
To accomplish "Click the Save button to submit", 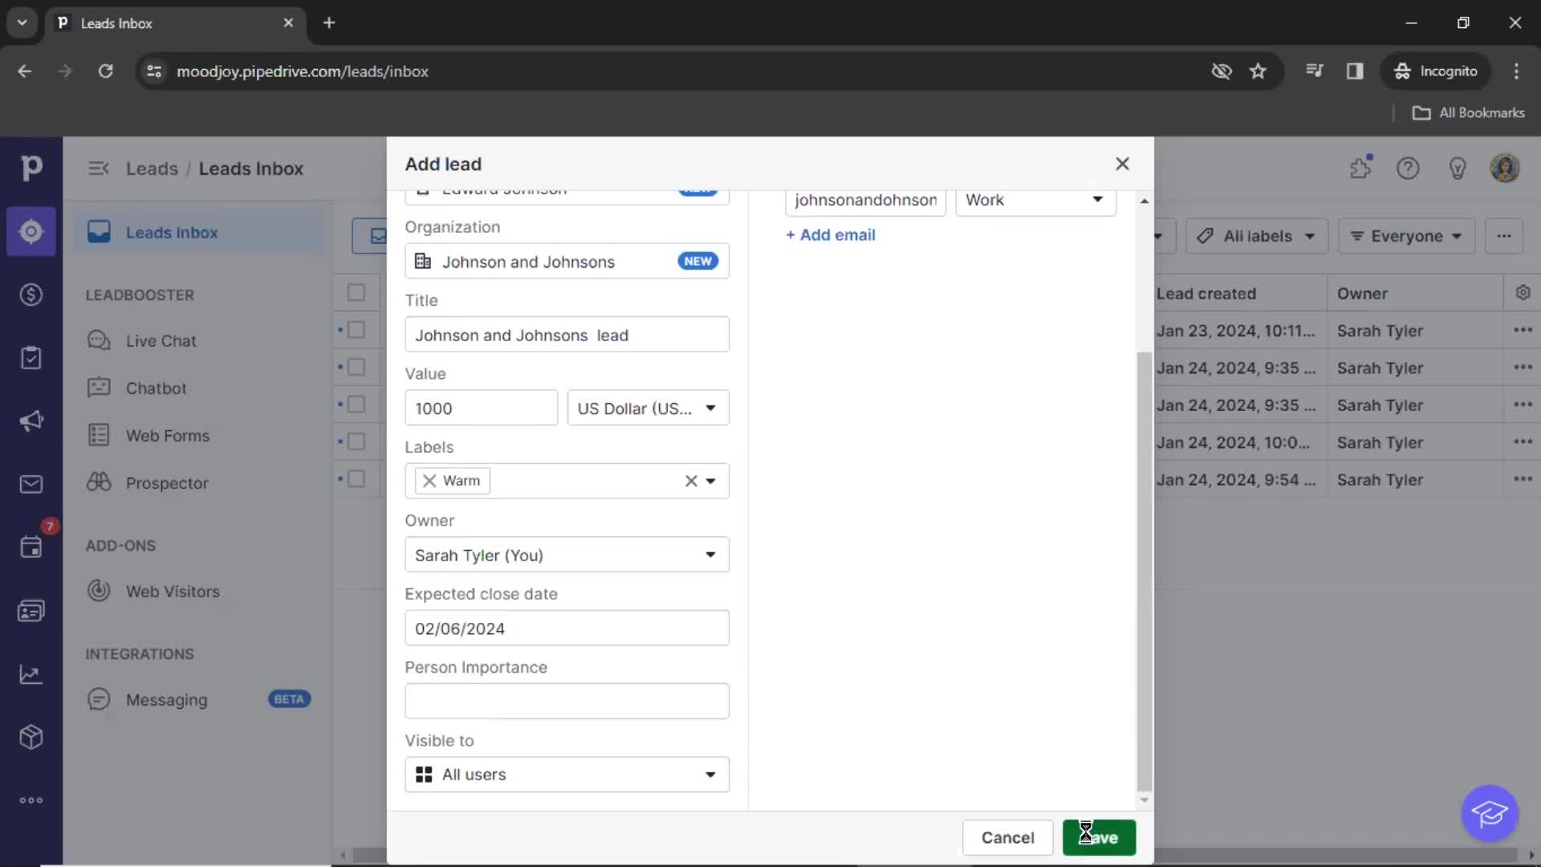I will (x=1099, y=836).
